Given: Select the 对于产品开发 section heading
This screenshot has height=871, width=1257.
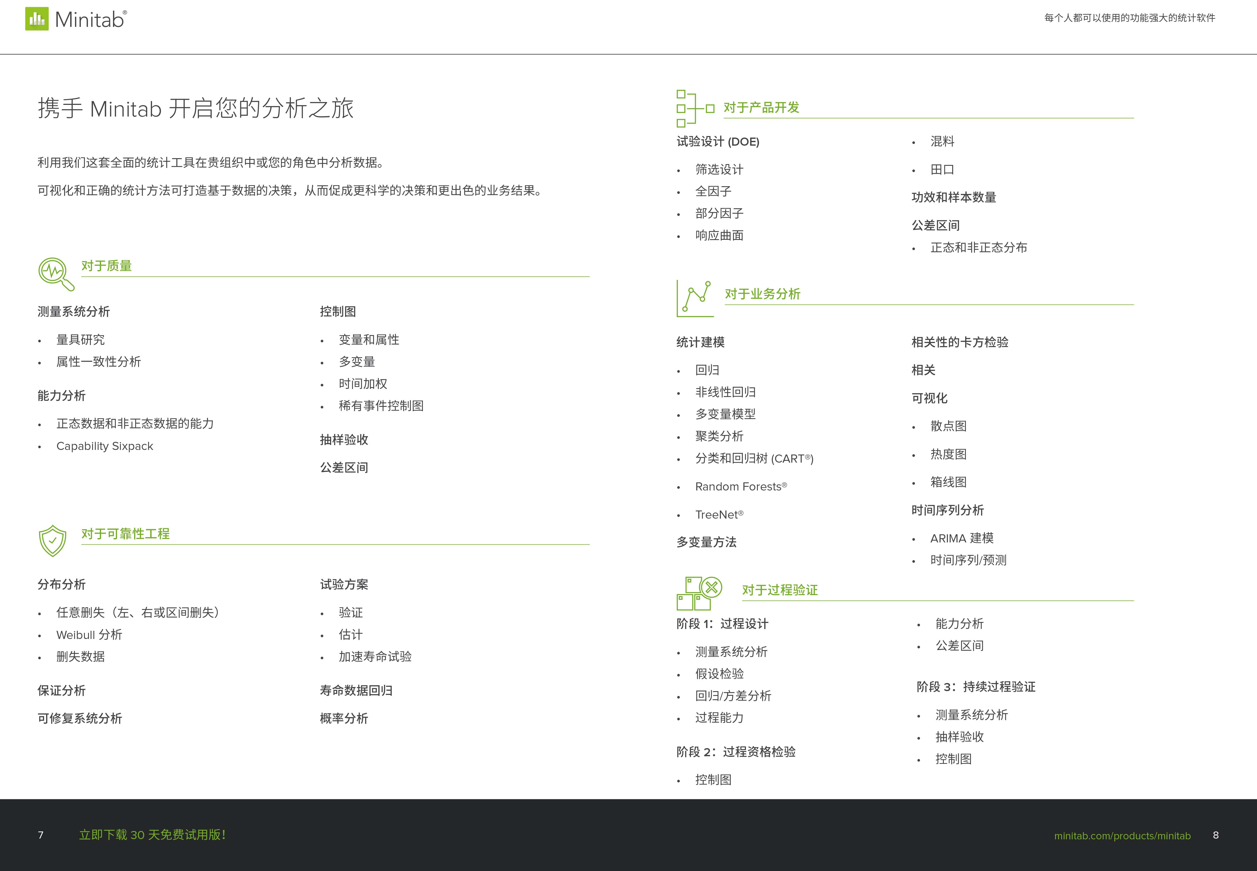Looking at the screenshot, I should [x=761, y=107].
